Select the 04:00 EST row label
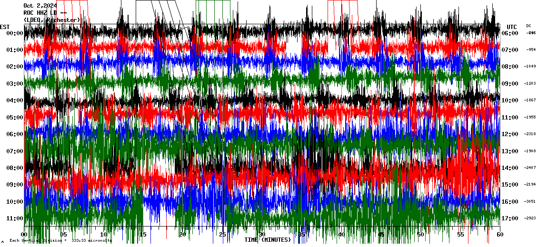Image resolution: width=538 pixels, height=247 pixels. 15,100
